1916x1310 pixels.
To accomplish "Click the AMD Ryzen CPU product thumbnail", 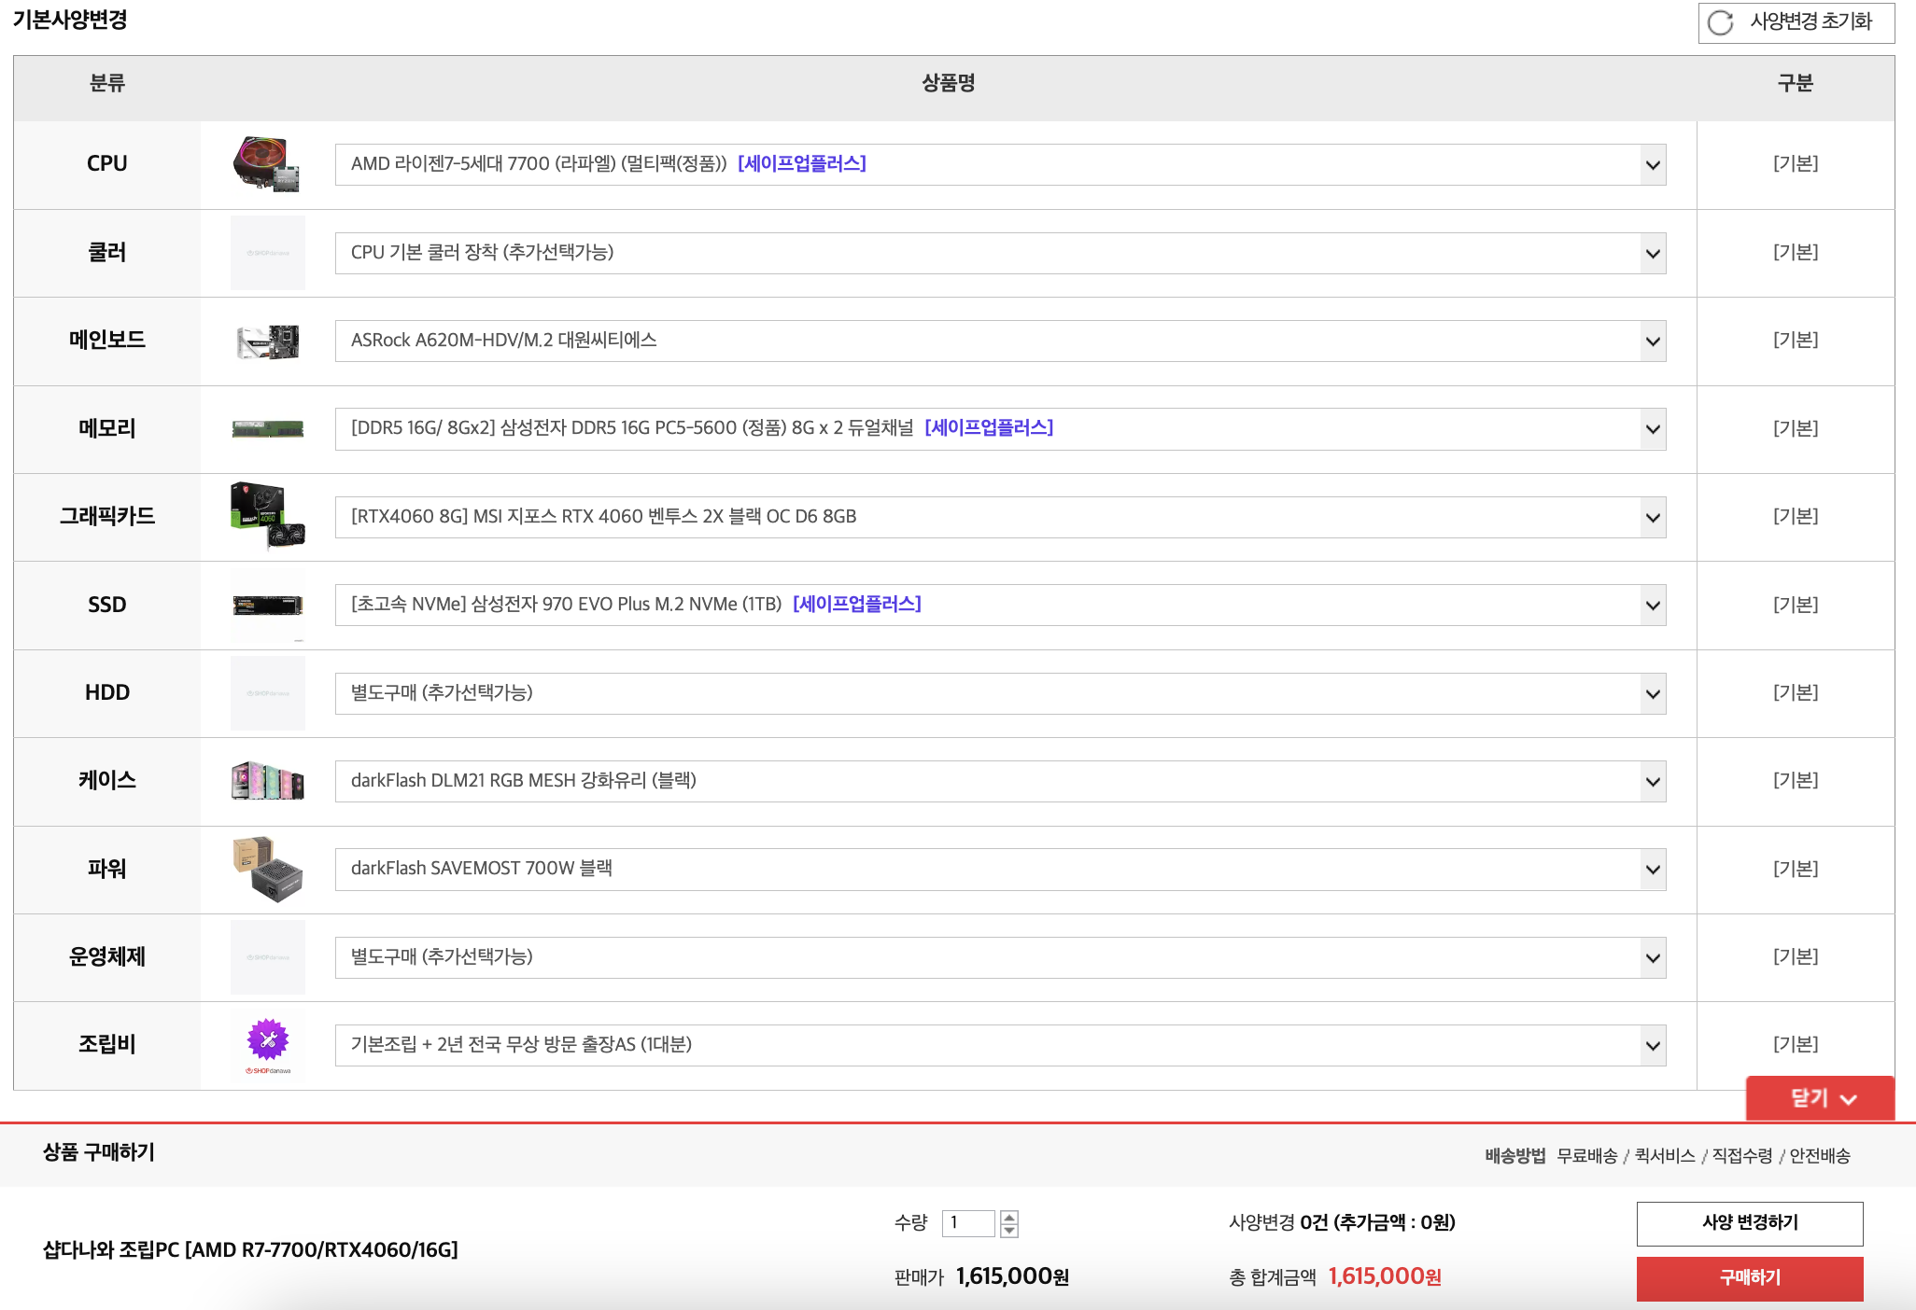I will click(267, 164).
